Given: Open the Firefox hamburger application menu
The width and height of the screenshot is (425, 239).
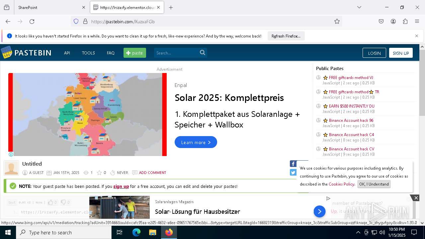Looking at the screenshot, I should point(417,21).
